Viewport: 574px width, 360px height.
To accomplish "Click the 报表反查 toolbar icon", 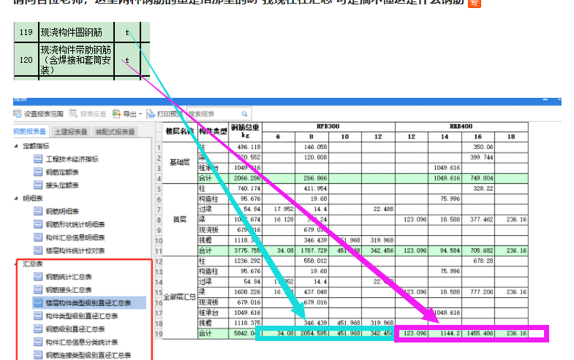I will (x=73, y=114).
